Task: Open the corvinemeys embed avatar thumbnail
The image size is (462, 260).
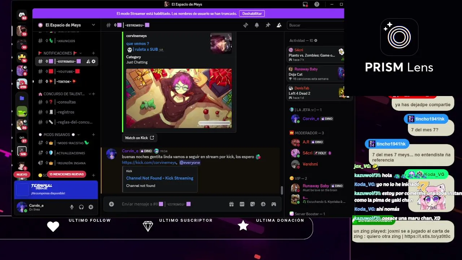Action: 221,43
